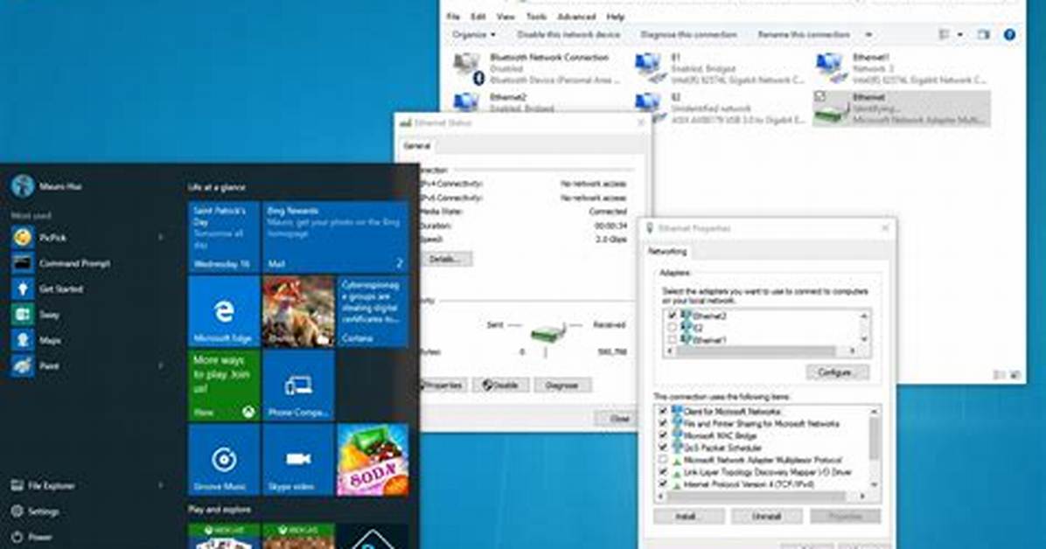Open the Candy Crush Soda tile

[373, 460]
